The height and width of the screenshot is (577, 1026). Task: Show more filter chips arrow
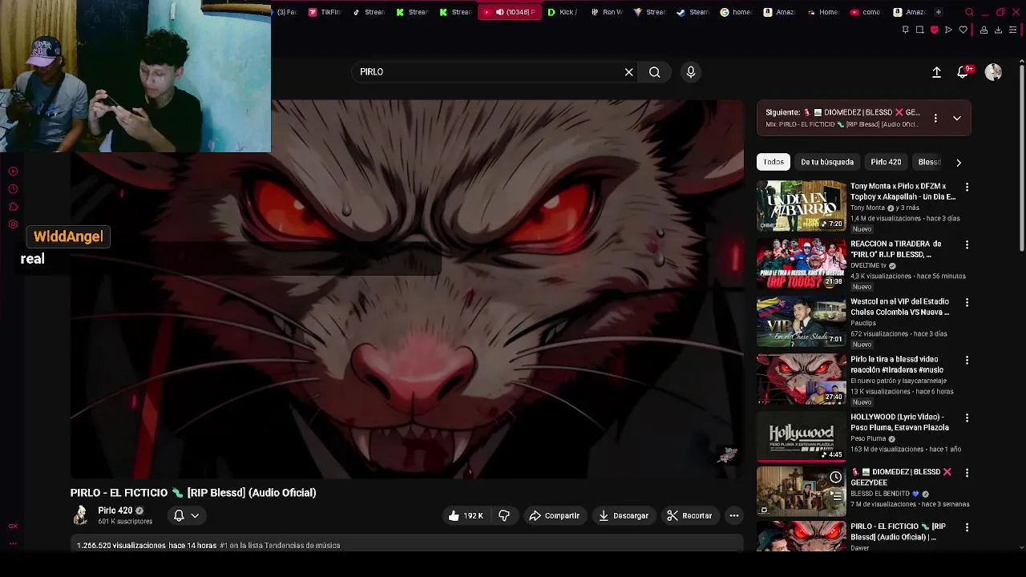(x=959, y=163)
